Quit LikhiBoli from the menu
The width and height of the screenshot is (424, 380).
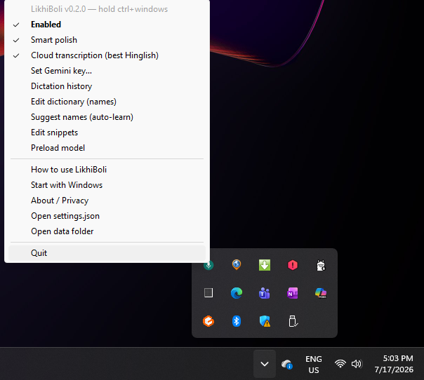107,253
